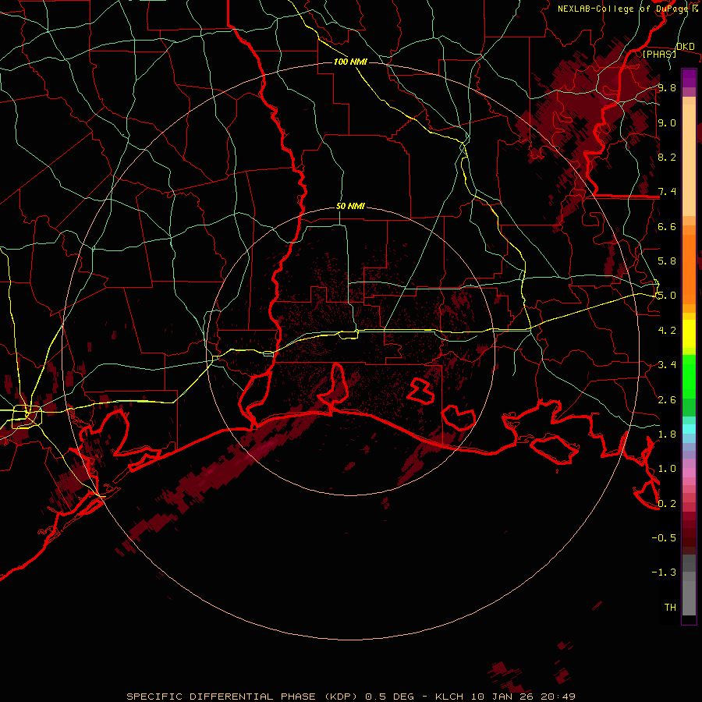Image resolution: width=702 pixels, height=702 pixels.
Task: Click the 1.8 value on the scale
Action: coord(667,434)
